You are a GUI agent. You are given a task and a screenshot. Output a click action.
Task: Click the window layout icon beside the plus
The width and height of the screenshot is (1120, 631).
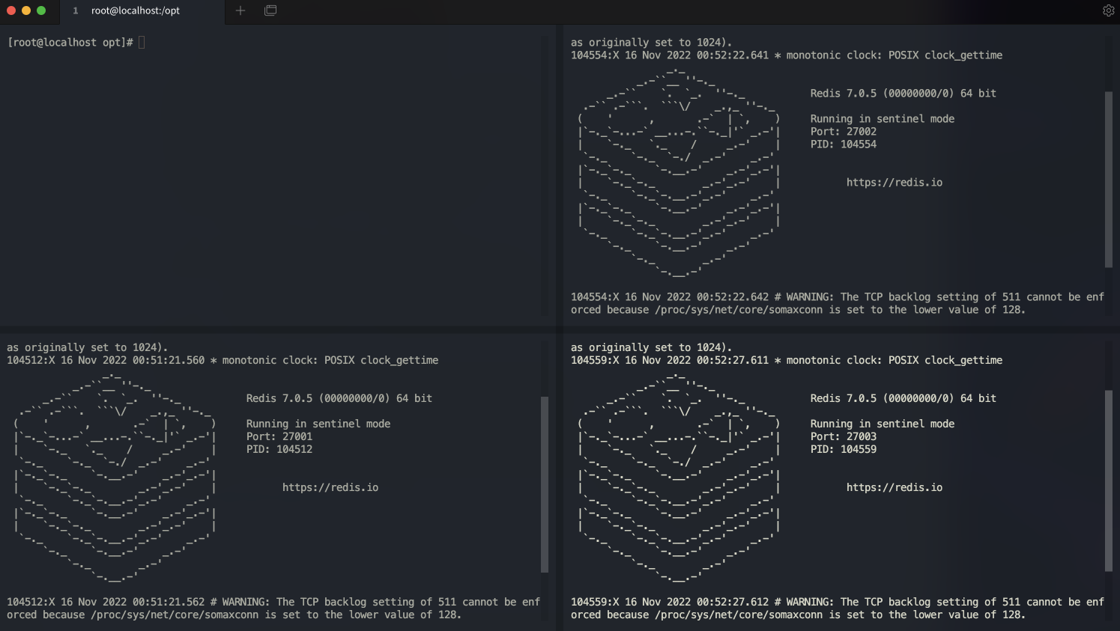270,10
